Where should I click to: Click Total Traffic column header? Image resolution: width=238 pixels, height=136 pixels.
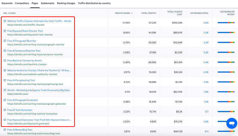148,13
